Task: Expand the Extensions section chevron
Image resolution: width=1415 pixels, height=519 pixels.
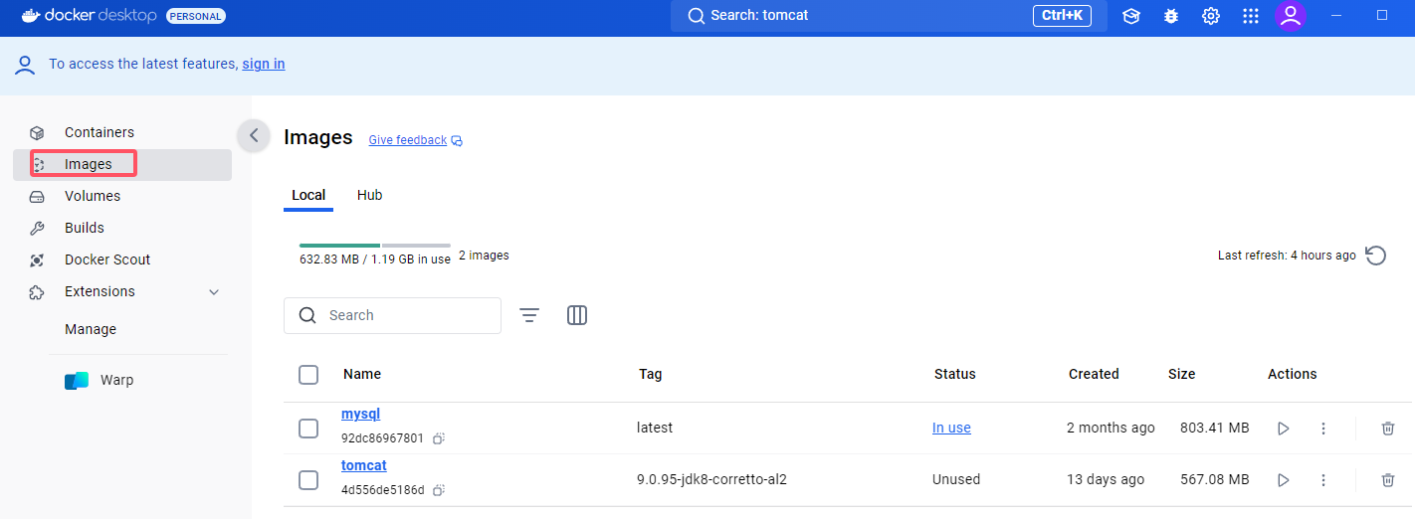Action: pos(214,292)
